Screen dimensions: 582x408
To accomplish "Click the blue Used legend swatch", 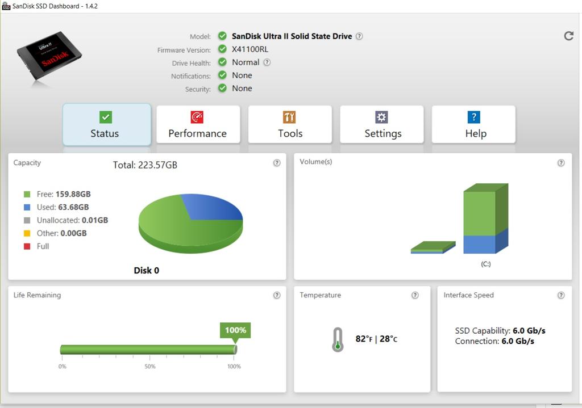I will coord(27,208).
